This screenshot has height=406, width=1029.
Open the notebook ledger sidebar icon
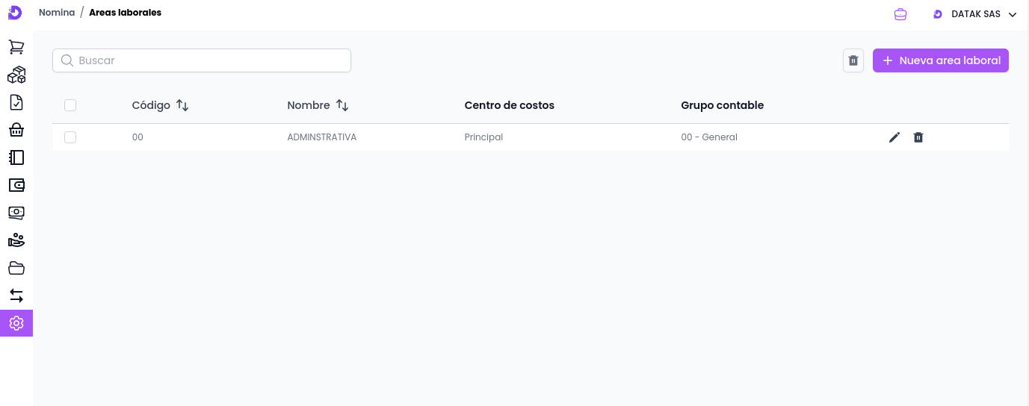pyautogui.click(x=16, y=157)
